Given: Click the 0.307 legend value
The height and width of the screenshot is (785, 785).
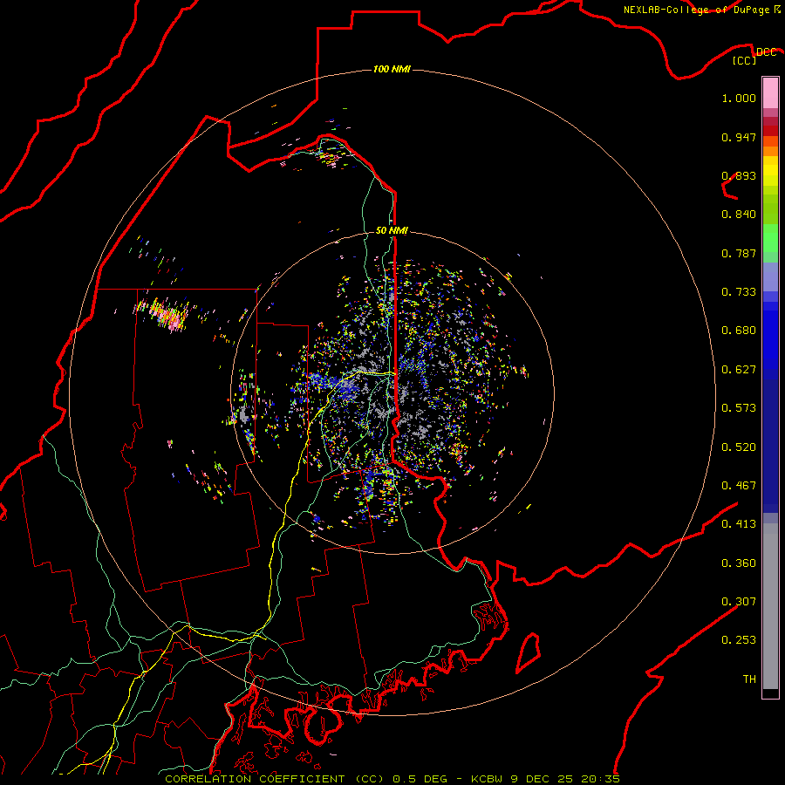Looking at the screenshot, I should 739,602.
